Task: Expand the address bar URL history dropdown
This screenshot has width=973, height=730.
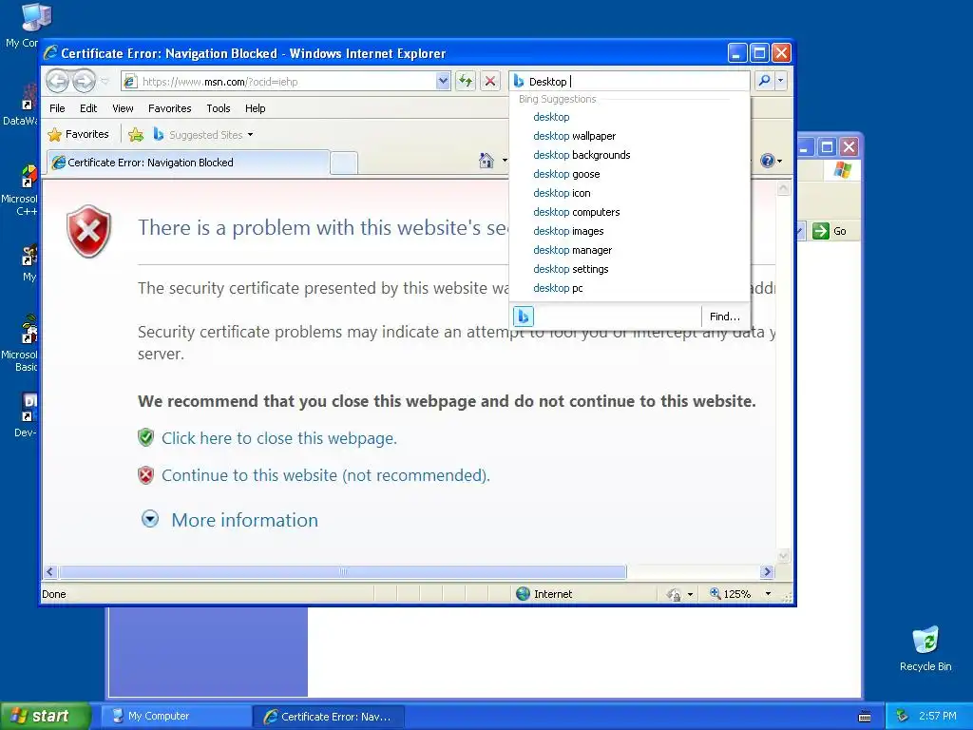Action: pyautogui.click(x=443, y=82)
